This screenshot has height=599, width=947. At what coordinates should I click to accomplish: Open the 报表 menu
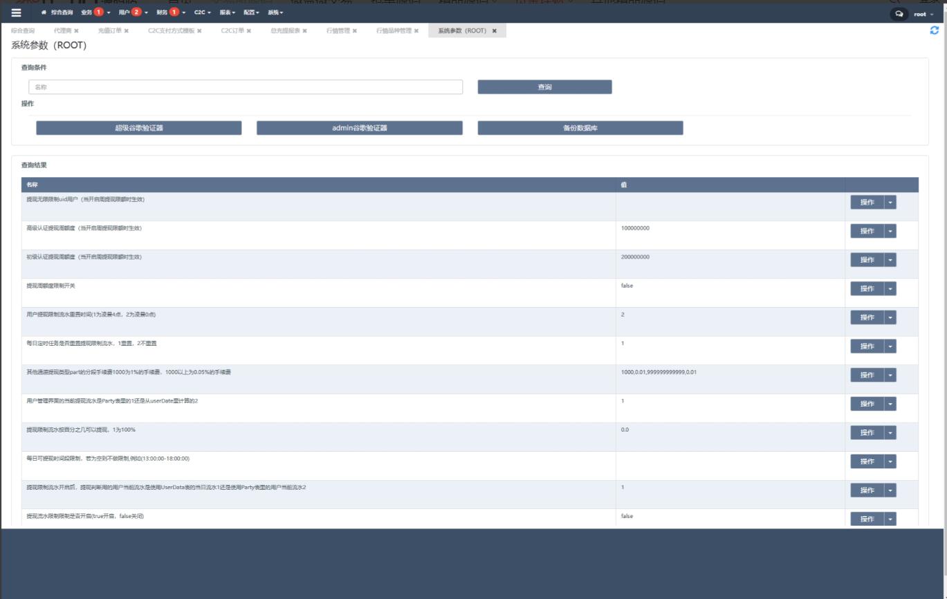click(227, 12)
